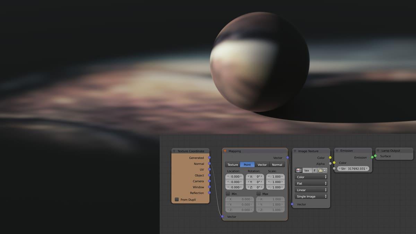Select the Vector mapping type button
Image resolution: width=416 pixels, height=234 pixels.
[262, 165]
